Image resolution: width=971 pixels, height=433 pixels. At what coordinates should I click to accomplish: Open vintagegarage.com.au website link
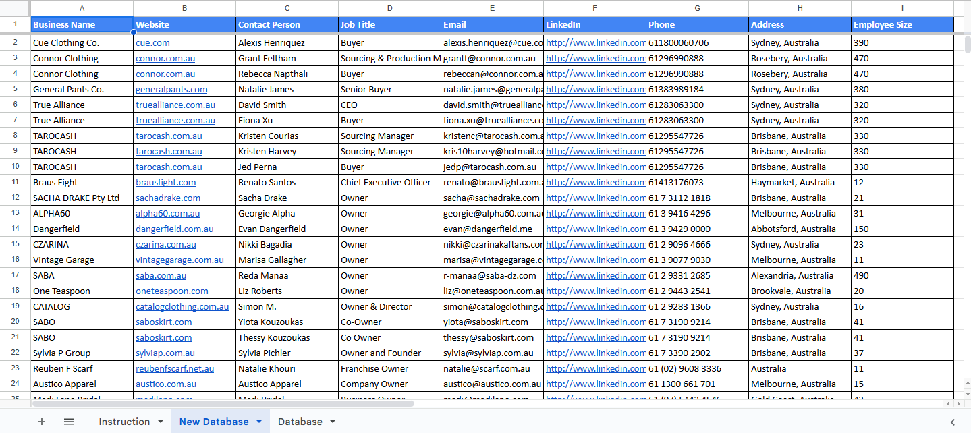179,260
